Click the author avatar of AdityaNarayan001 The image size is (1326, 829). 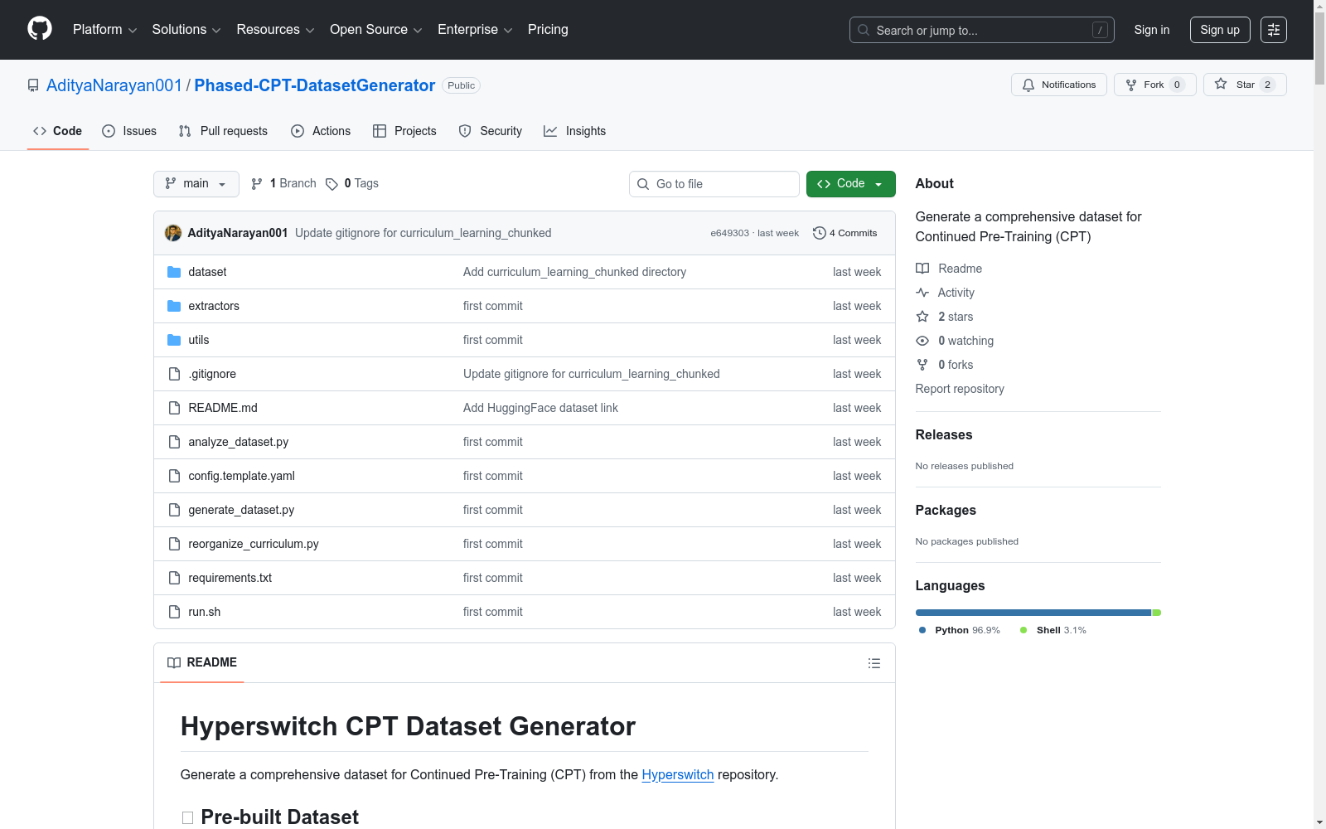(173, 233)
